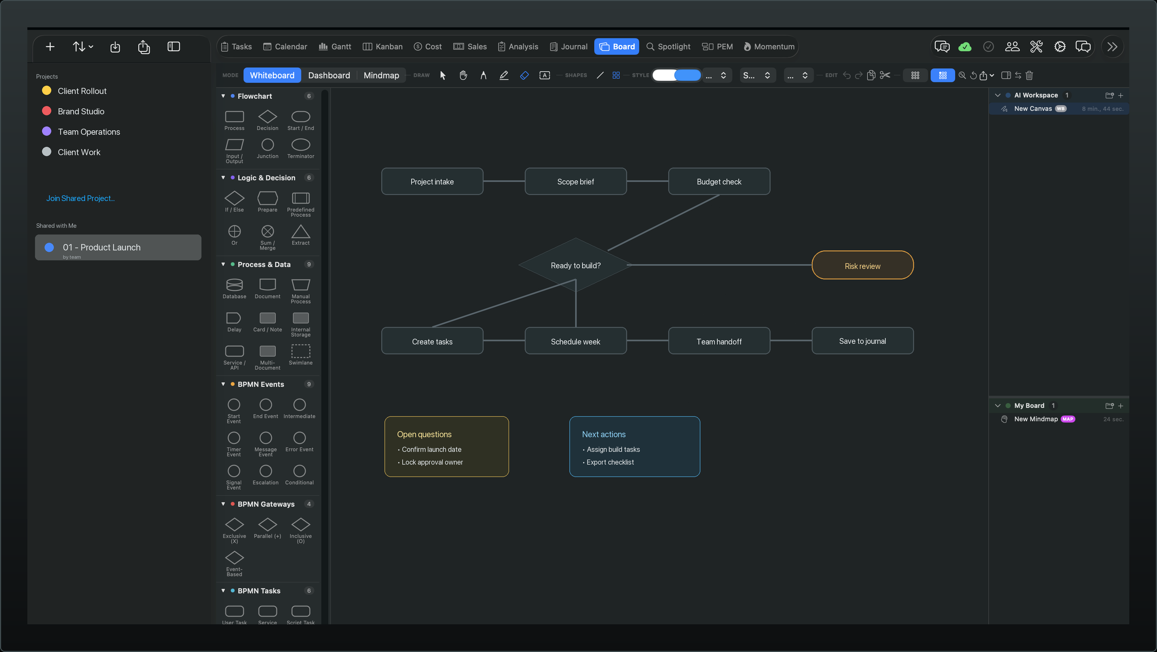The image size is (1157, 652).
Task: Collapse the AI Workspace group
Action: (997, 95)
